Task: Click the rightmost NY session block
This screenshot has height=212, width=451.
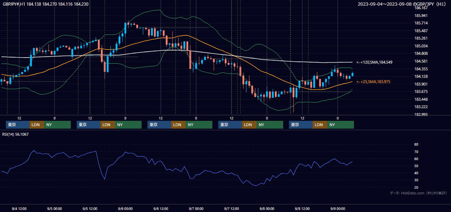Action: coord(340,125)
